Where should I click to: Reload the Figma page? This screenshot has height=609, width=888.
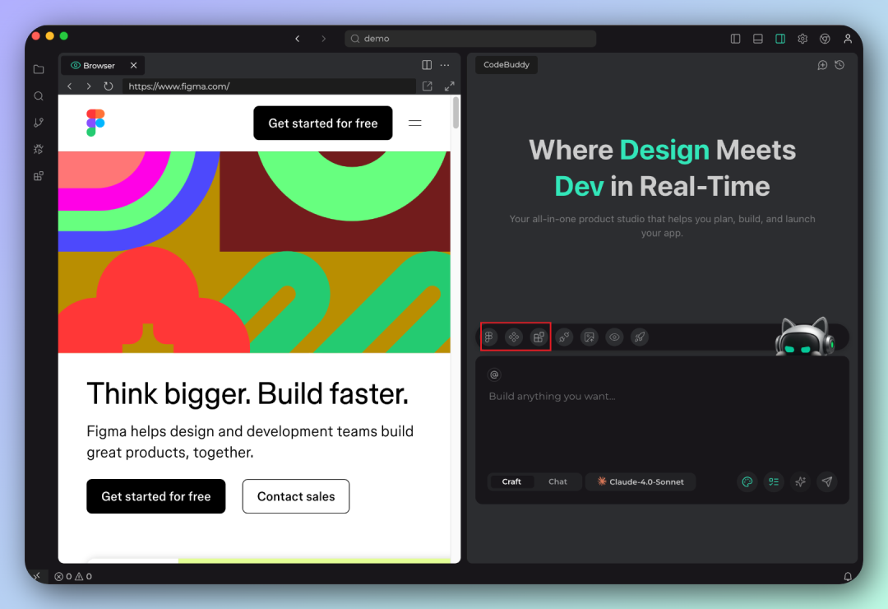[x=109, y=86]
